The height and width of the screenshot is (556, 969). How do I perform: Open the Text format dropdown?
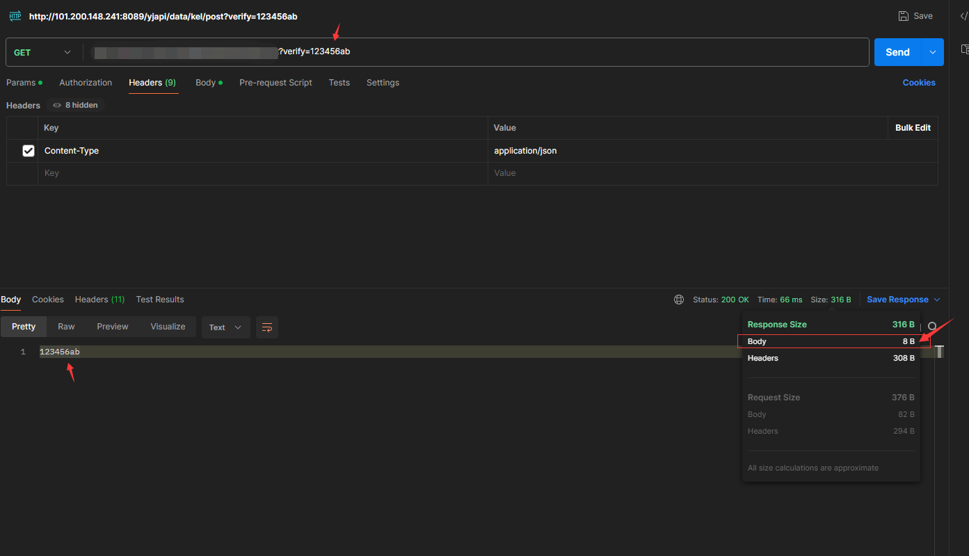[x=225, y=327]
